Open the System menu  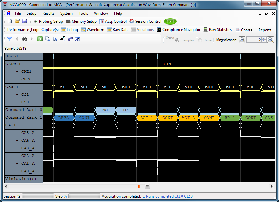66,13
